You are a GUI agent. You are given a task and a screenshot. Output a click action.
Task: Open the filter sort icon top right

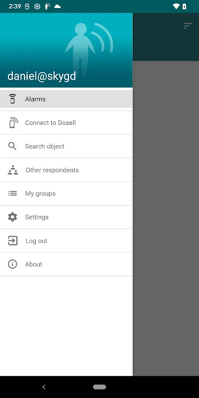[x=188, y=26]
